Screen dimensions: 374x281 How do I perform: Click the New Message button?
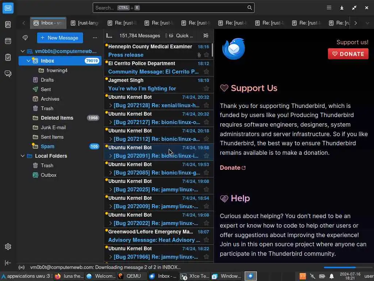pos(60,38)
